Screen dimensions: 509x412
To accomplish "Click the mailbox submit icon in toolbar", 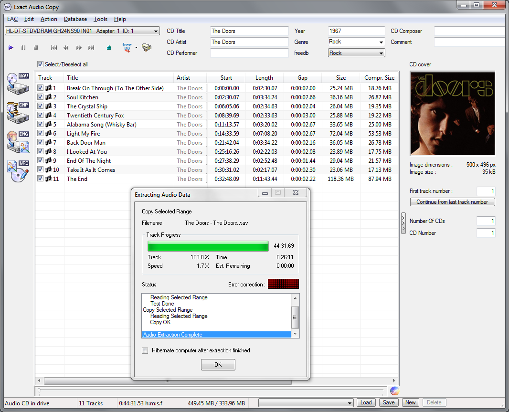I will 147,47.
